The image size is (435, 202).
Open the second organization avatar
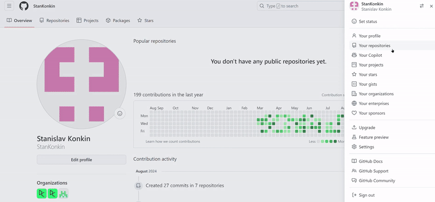52,193
